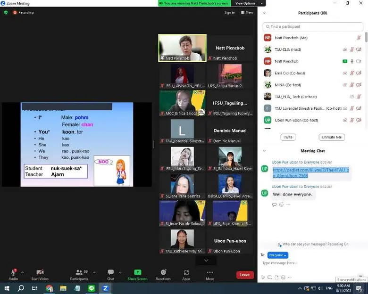This screenshot has width=368, height=294.
Task: Click the emoji reaction icon under chat message
Action: pos(281,204)
